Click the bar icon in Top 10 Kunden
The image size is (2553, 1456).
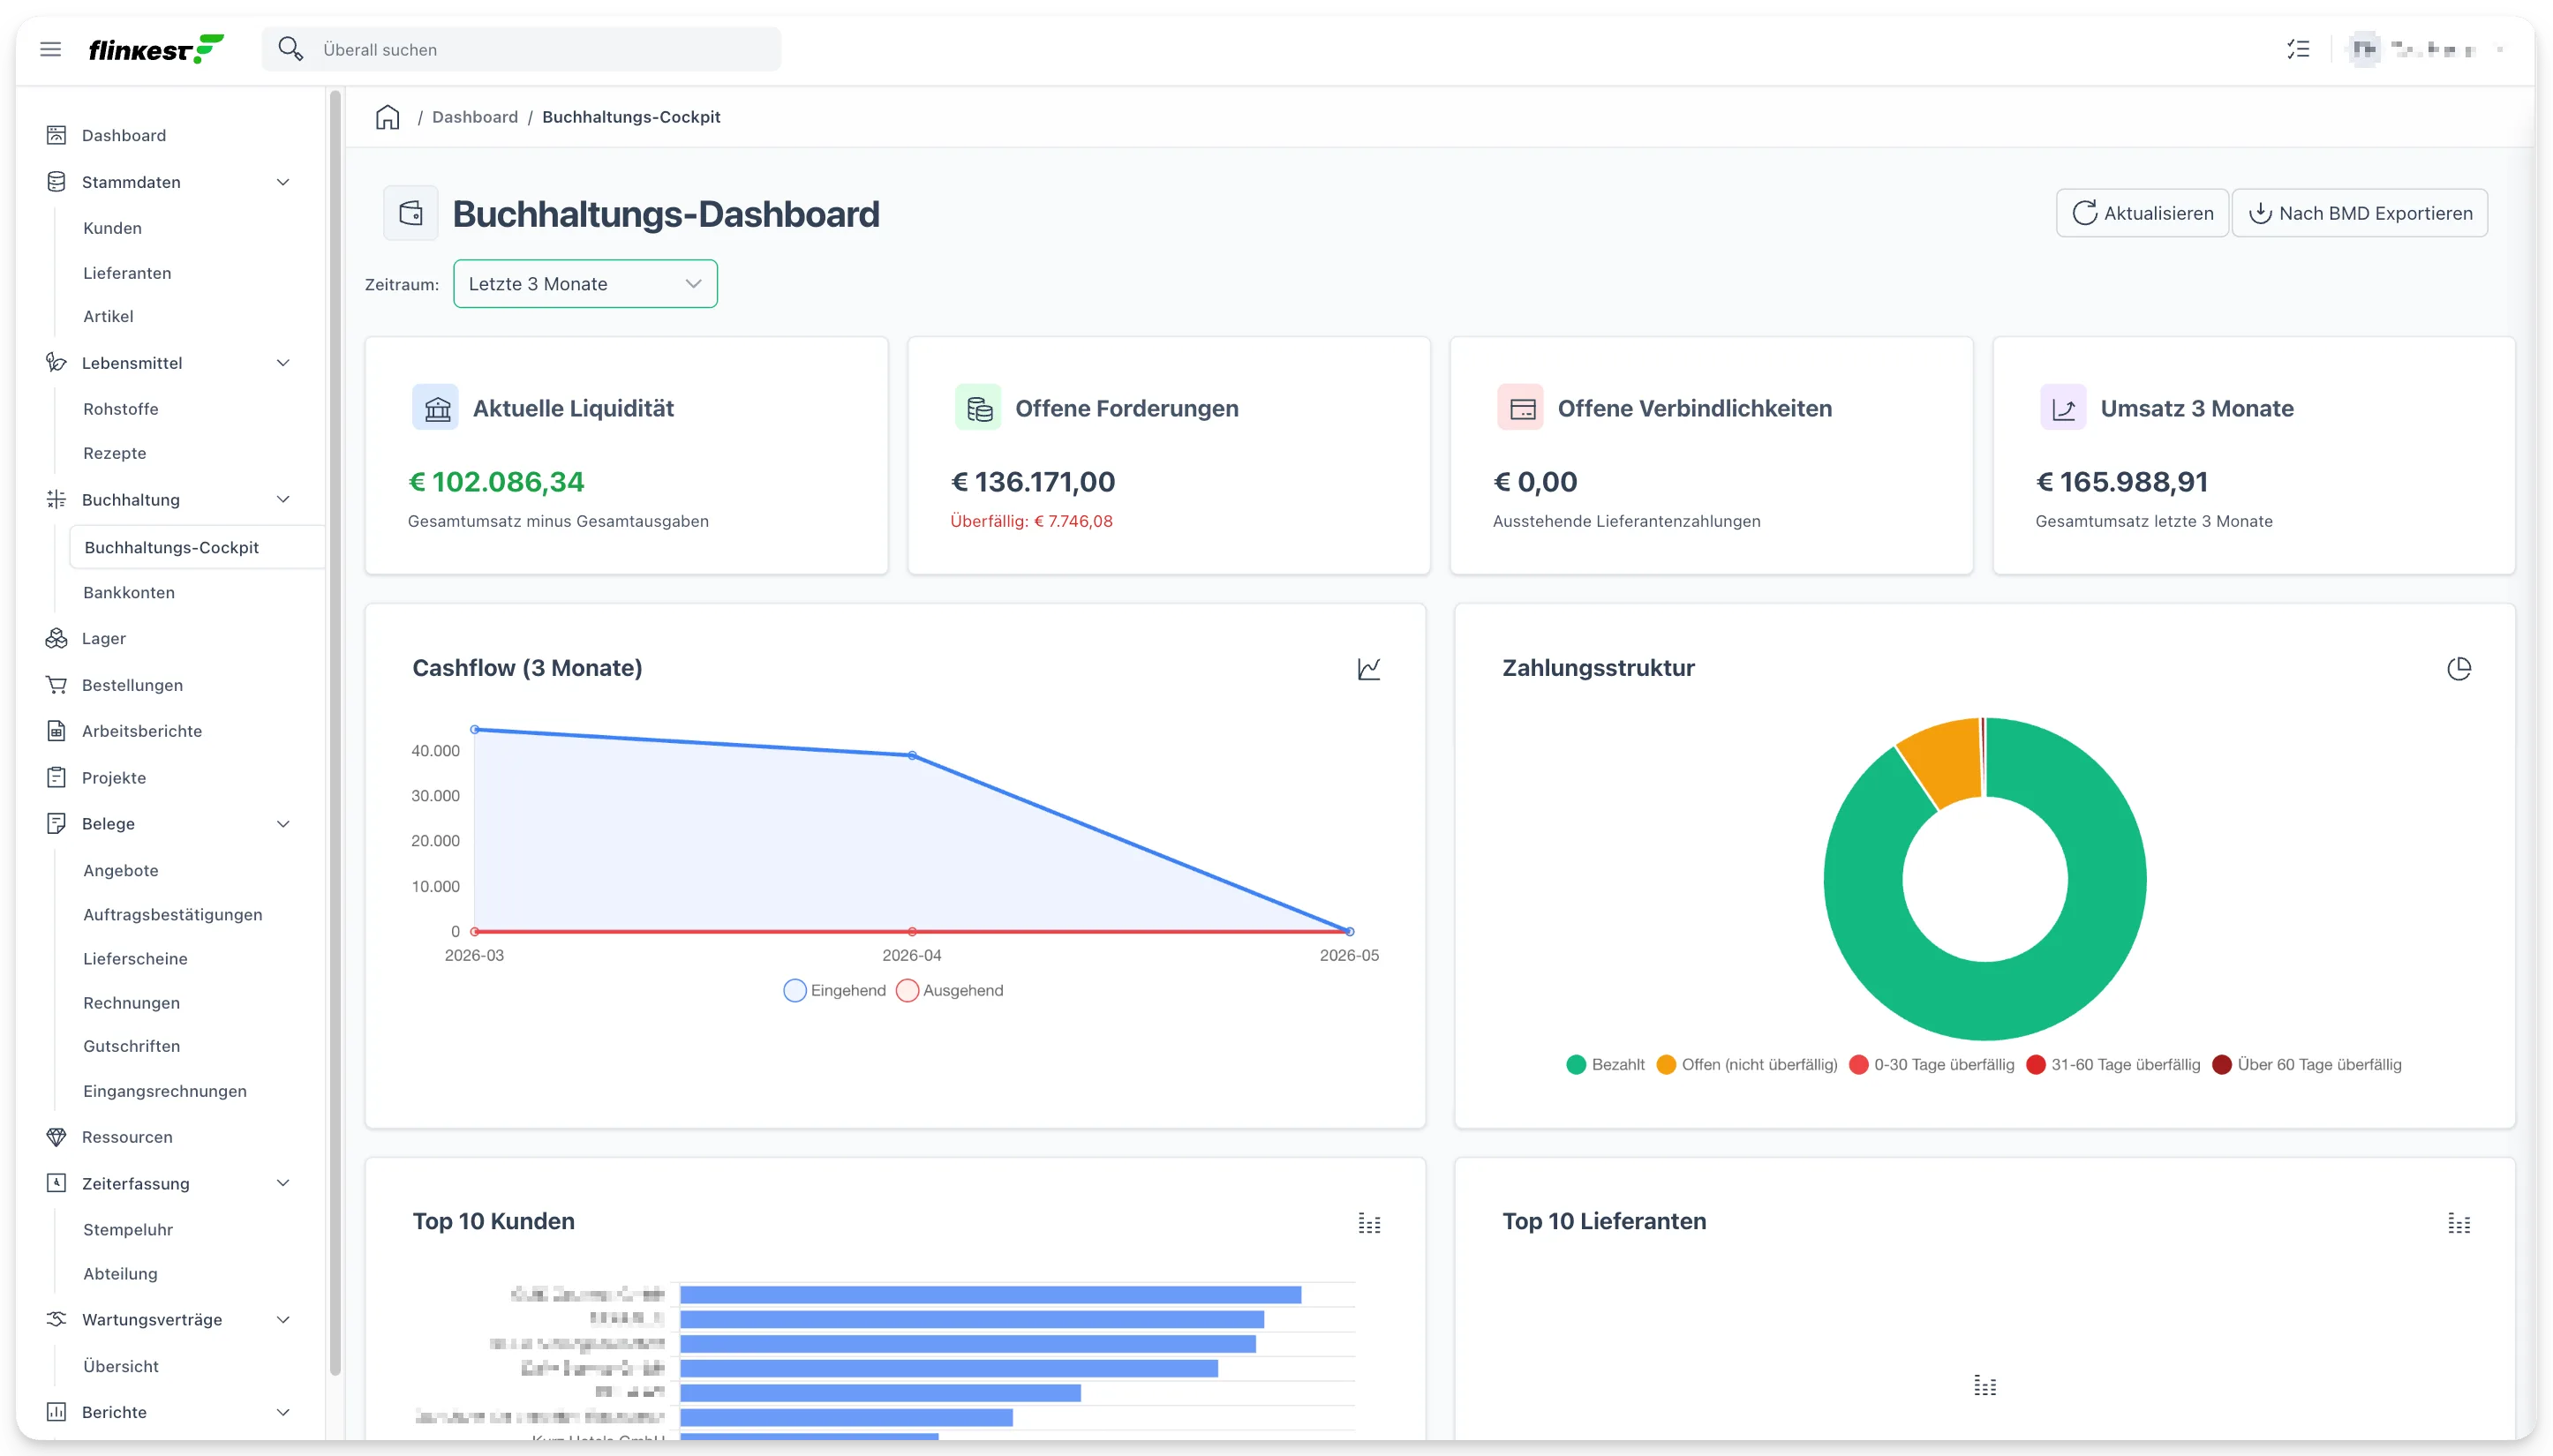click(1368, 1222)
